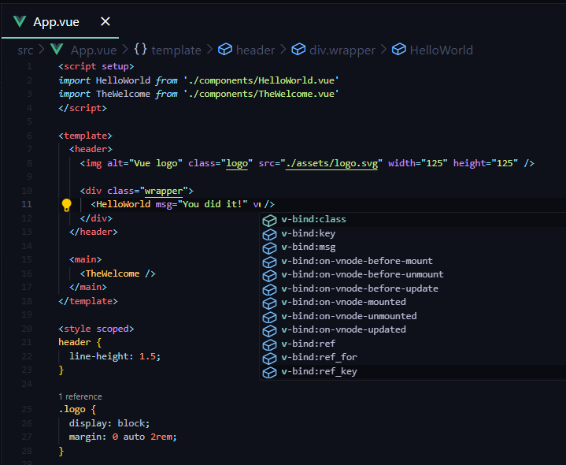Click line number 21 in the gutter
This screenshot has width=566, height=465.
pos(28,342)
